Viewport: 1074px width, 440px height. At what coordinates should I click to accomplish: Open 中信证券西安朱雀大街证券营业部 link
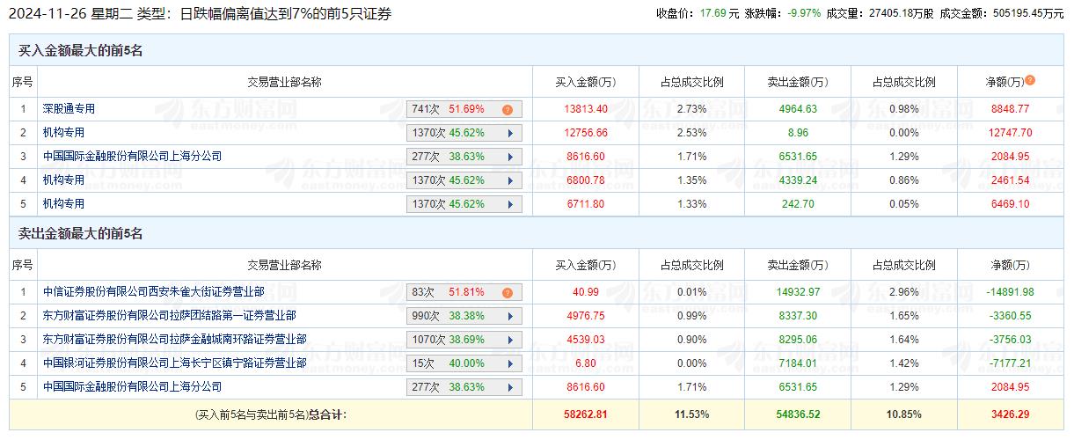[x=153, y=292]
